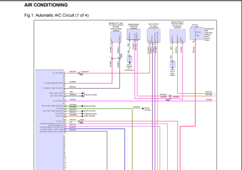Click the PASSENGER SIDE FUSE BOX description
This screenshot has width=242, height=170.
coord(209,34)
